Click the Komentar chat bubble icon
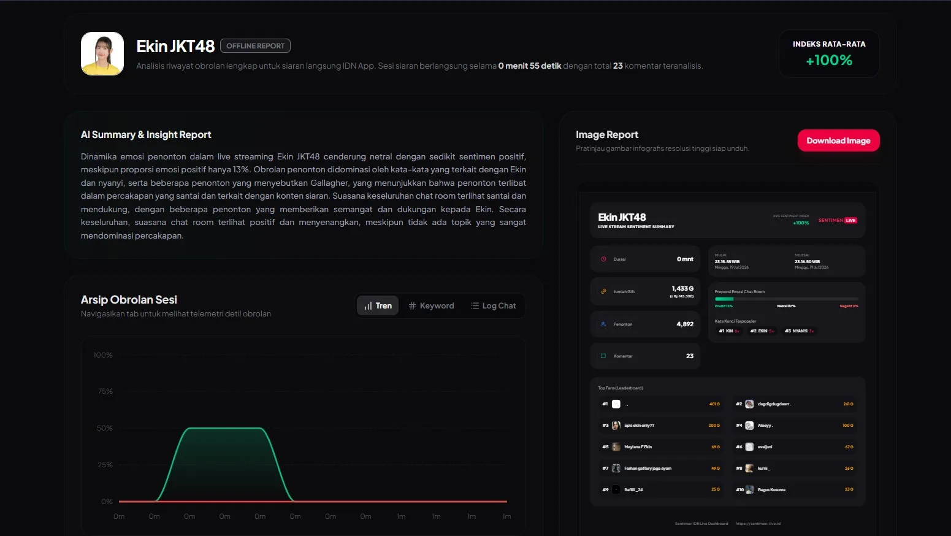The image size is (951, 536). coord(603,356)
